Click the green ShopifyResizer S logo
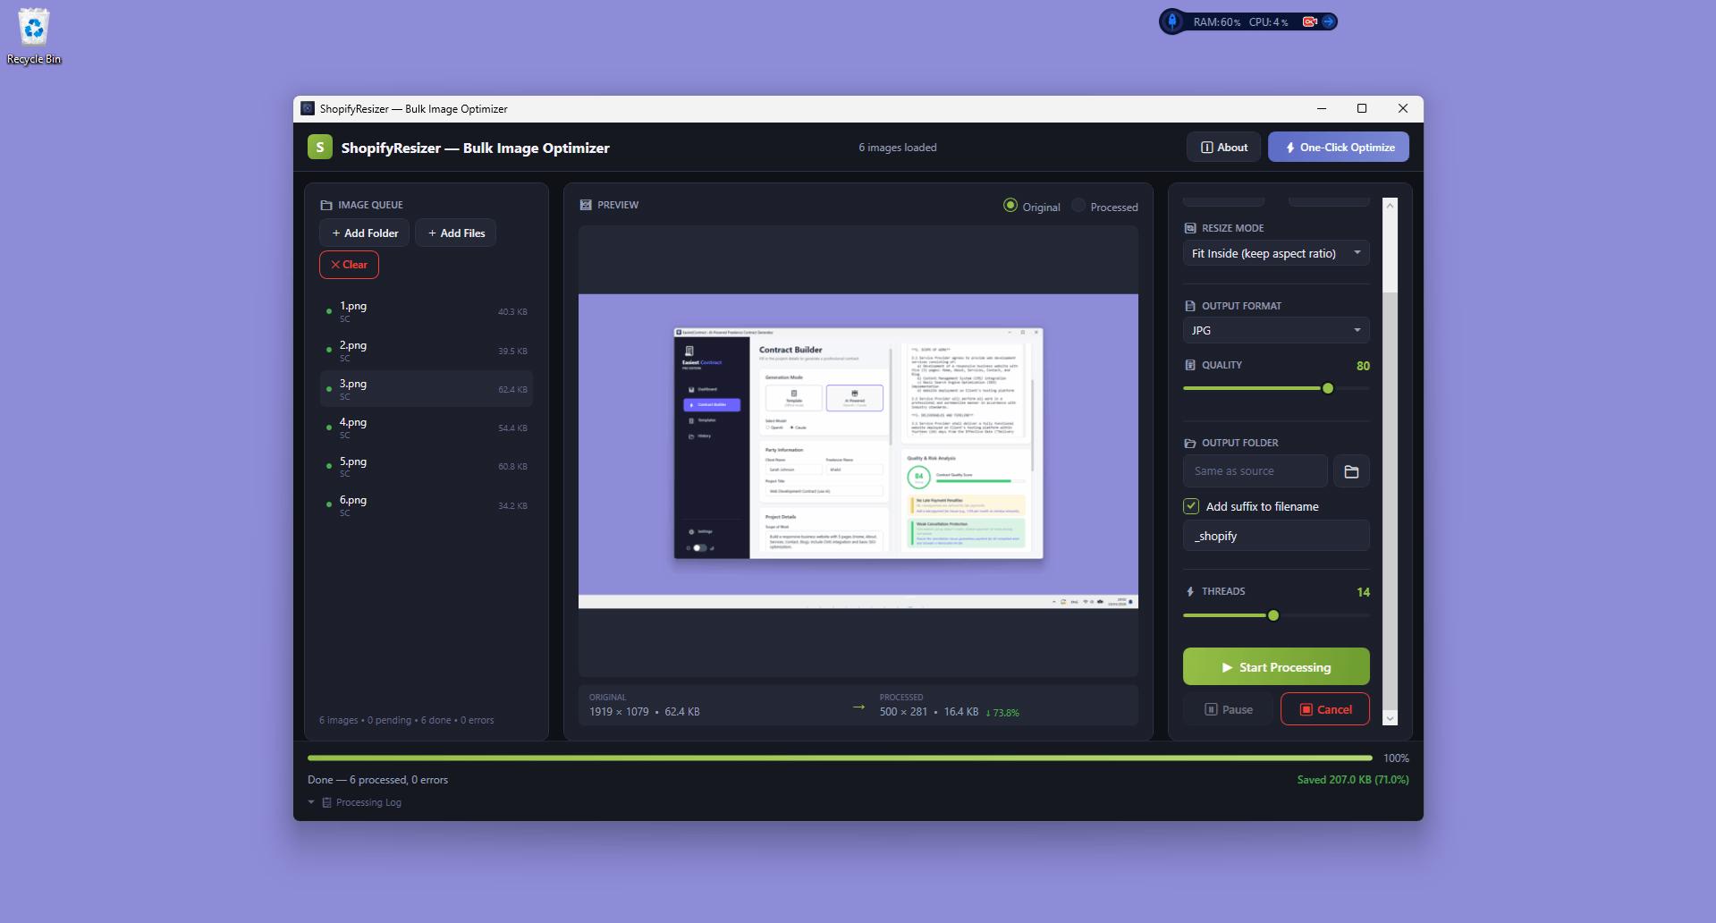This screenshot has height=923, width=1716. 320,148
